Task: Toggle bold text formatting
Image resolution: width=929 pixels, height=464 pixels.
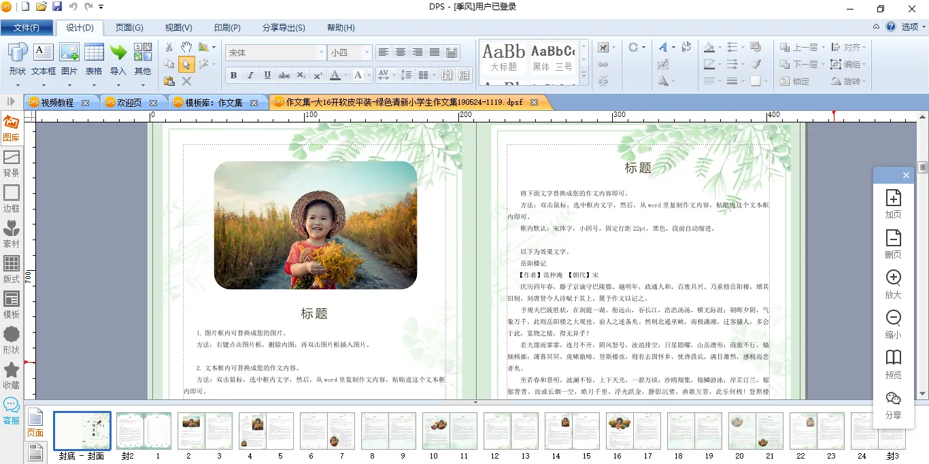Action: (233, 75)
